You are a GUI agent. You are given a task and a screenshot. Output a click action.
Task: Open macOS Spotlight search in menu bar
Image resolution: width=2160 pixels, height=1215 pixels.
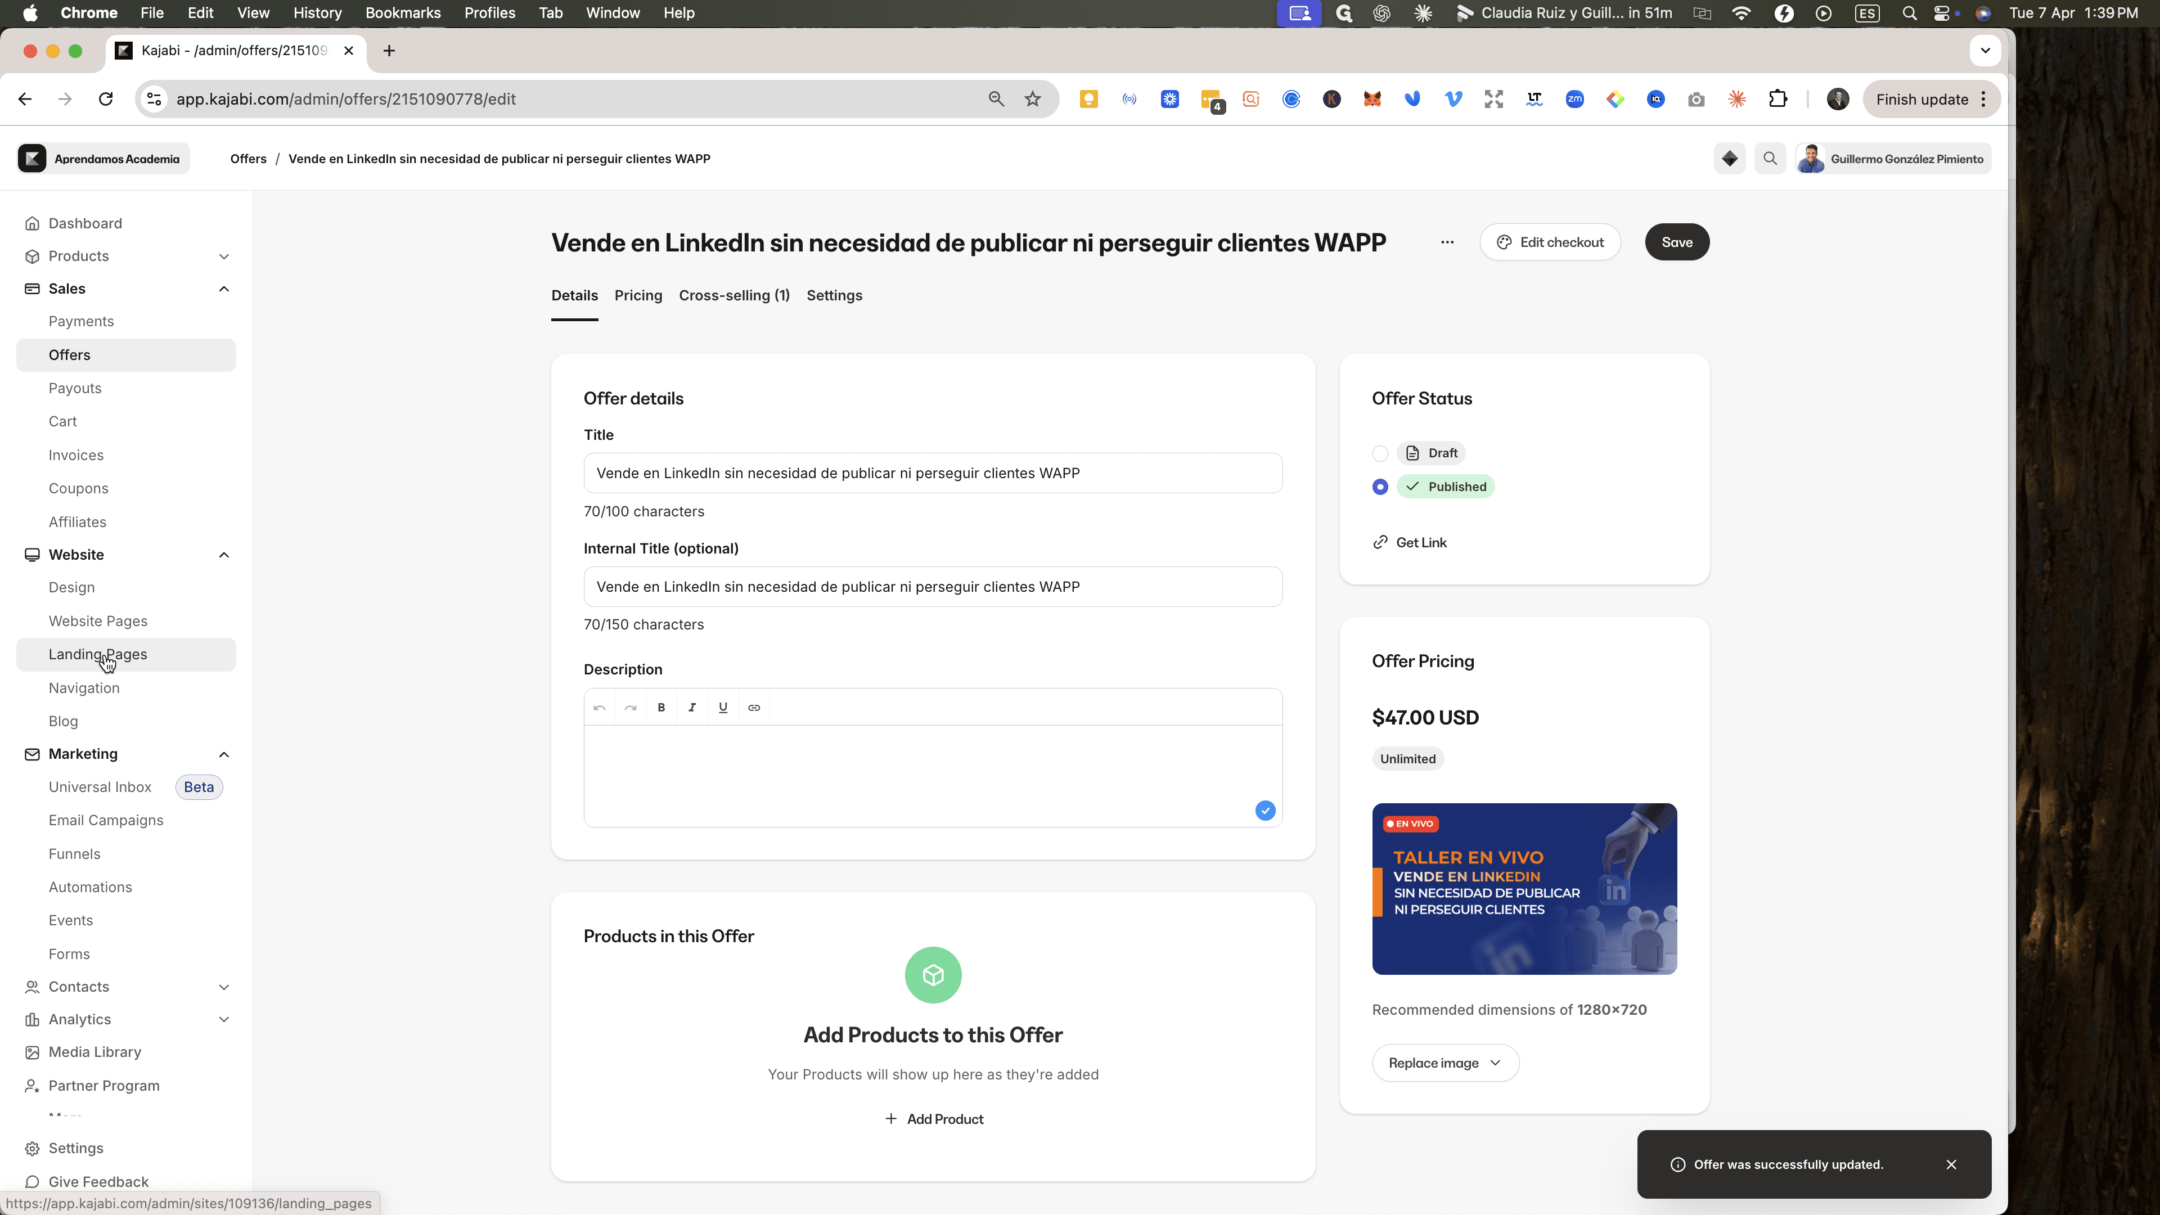coord(1909,12)
